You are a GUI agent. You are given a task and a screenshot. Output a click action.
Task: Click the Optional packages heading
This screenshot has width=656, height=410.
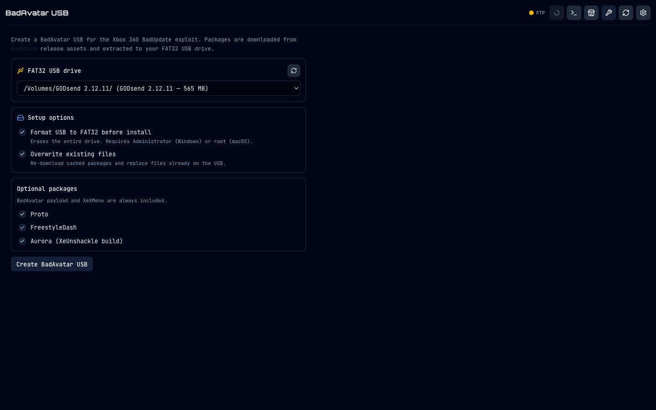pos(47,189)
